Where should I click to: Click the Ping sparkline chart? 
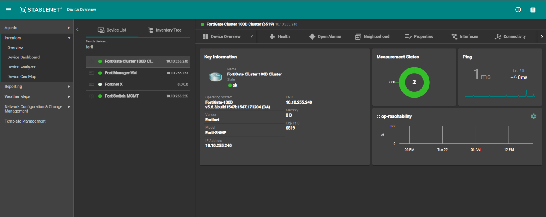coord(500,93)
